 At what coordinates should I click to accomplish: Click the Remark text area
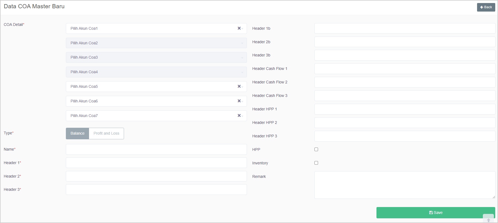pyautogui.click(x=405, y=185)
